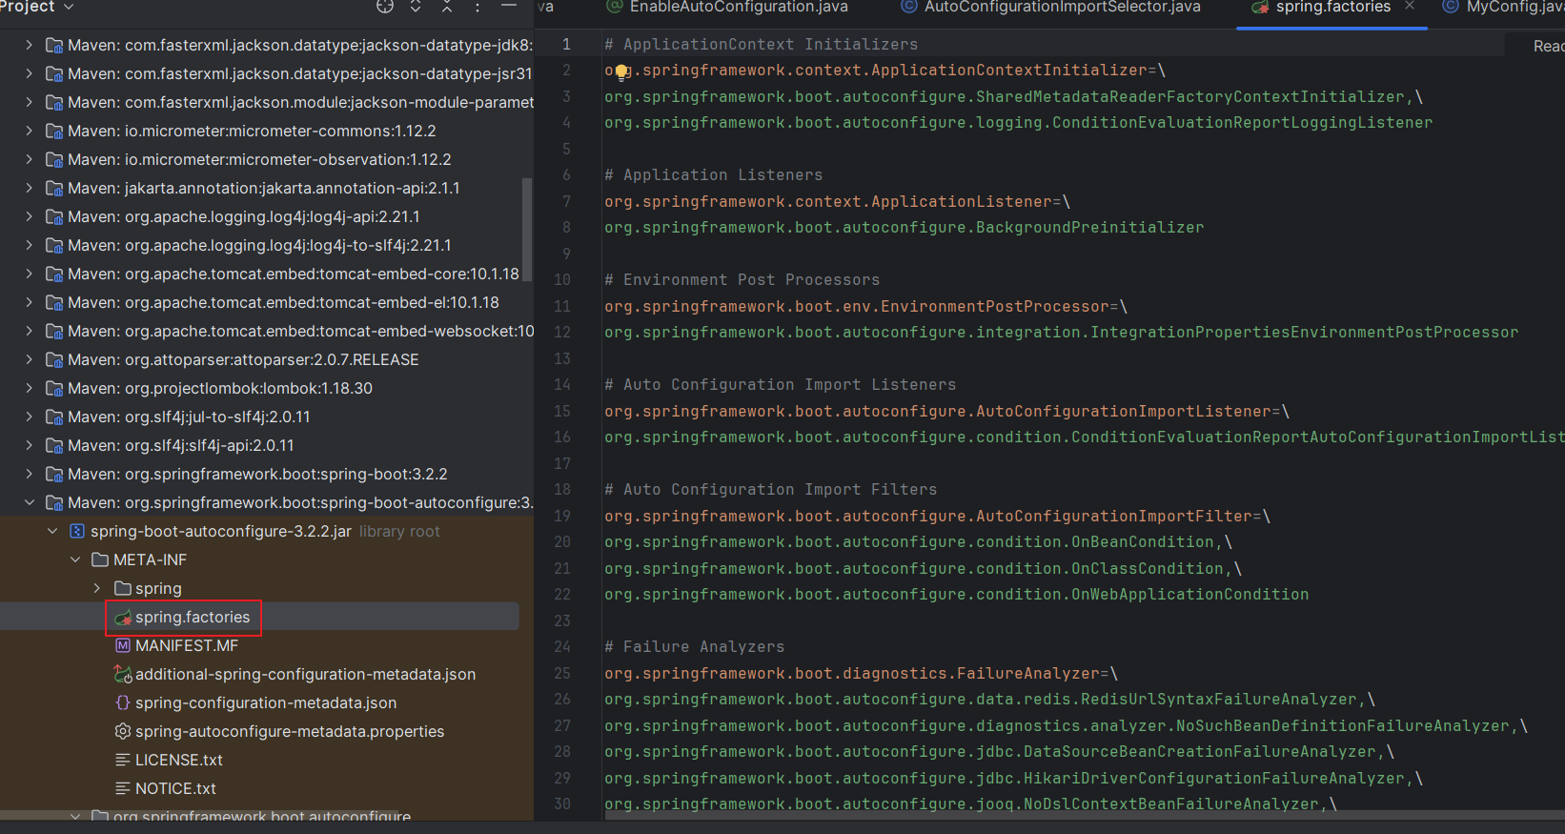The width and height of the screenshot is (1565, 834).
Task: Click the Project tree vertical scrollbar
Action: (x=527, y=229)
